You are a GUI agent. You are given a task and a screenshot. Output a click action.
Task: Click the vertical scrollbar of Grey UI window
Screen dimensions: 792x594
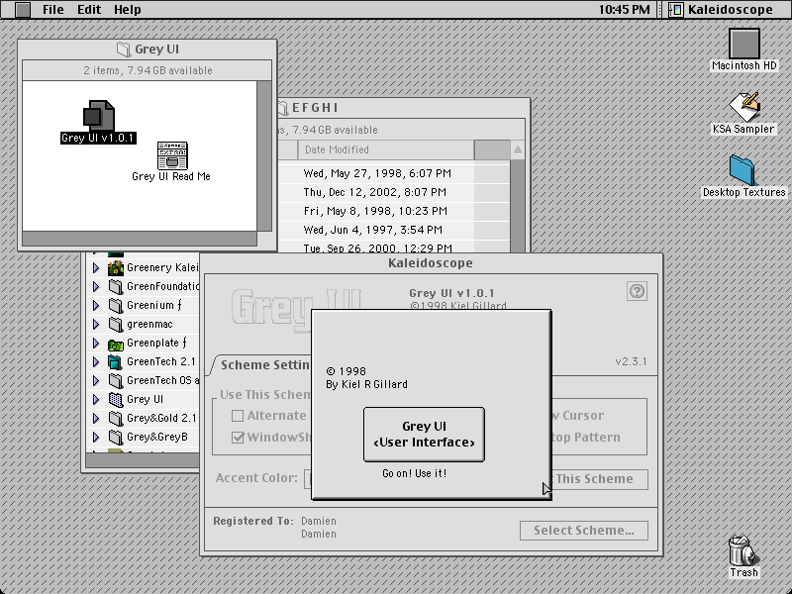click(x=264, y=155)
